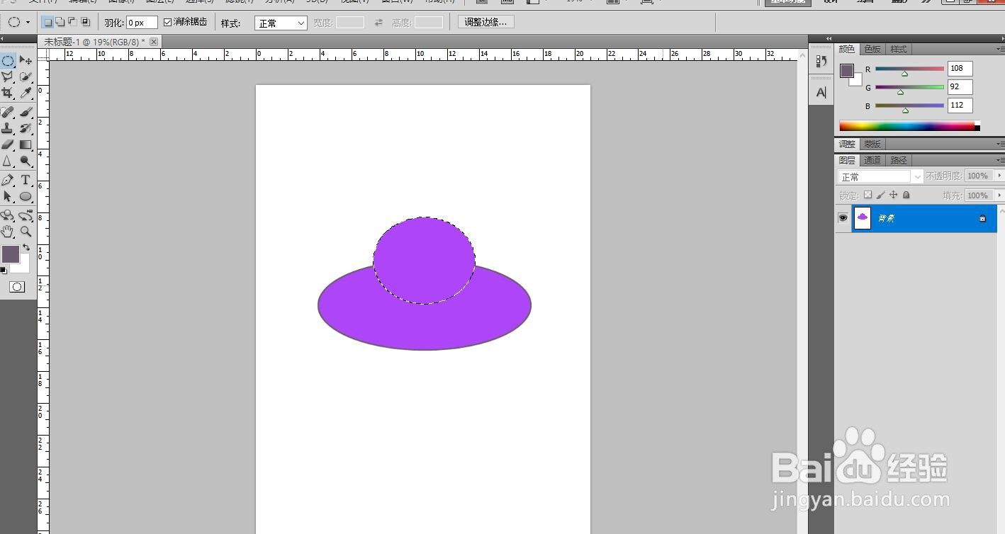Select the Zoom magnifier tool
1005x534 pixels.
26,232
